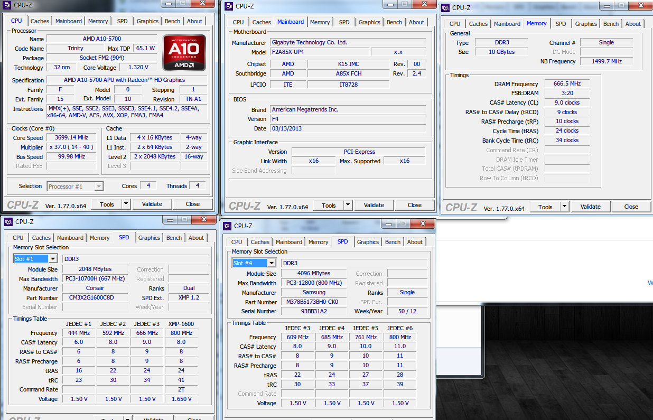Click the PC3-12800 (800 MHz) bandwidth field
Image resolution: width=653 pixels, height=420 pixels.
pos(314,283)
